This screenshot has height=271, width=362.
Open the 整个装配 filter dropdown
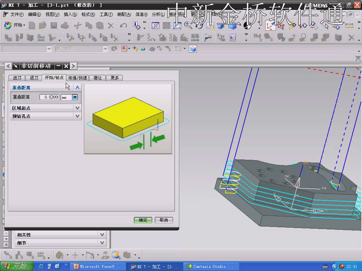click(x=105, y=49)
